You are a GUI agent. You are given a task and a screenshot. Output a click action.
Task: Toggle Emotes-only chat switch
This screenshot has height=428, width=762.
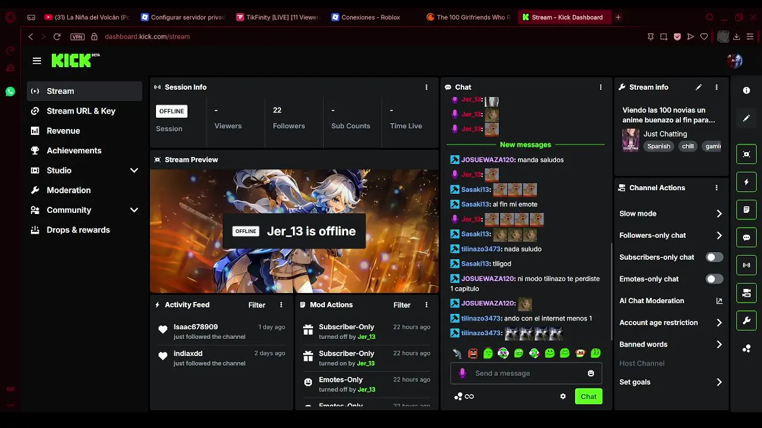click(x=714, y=279)
